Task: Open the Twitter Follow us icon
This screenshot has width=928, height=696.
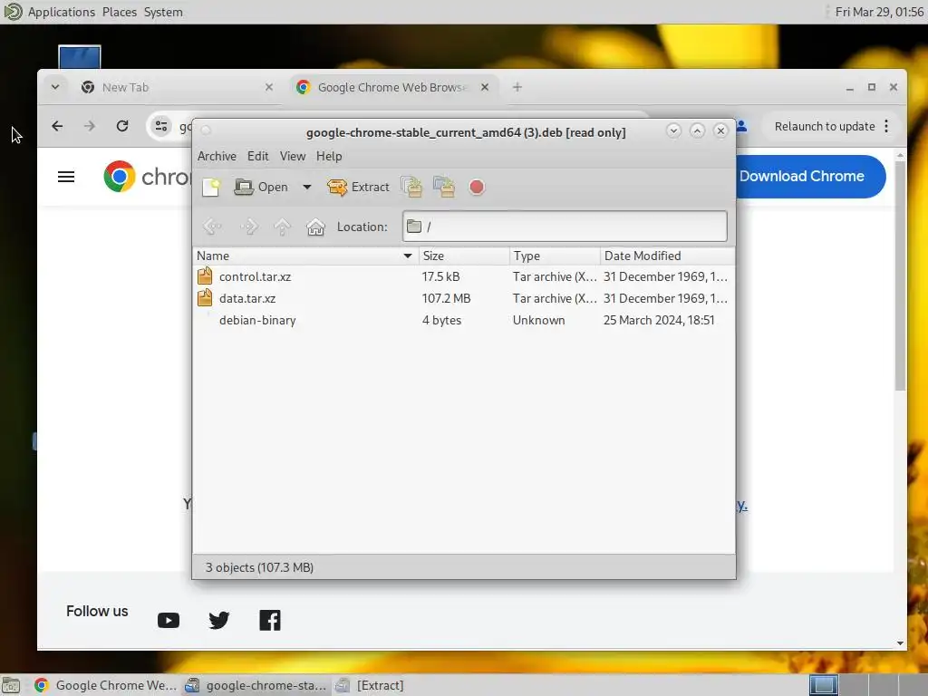Action: 219,620
